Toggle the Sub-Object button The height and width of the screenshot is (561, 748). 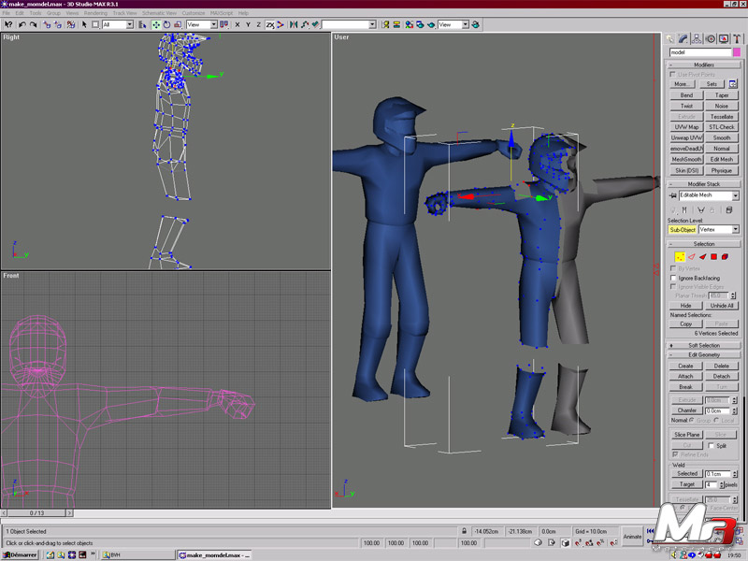click(683, 229)
